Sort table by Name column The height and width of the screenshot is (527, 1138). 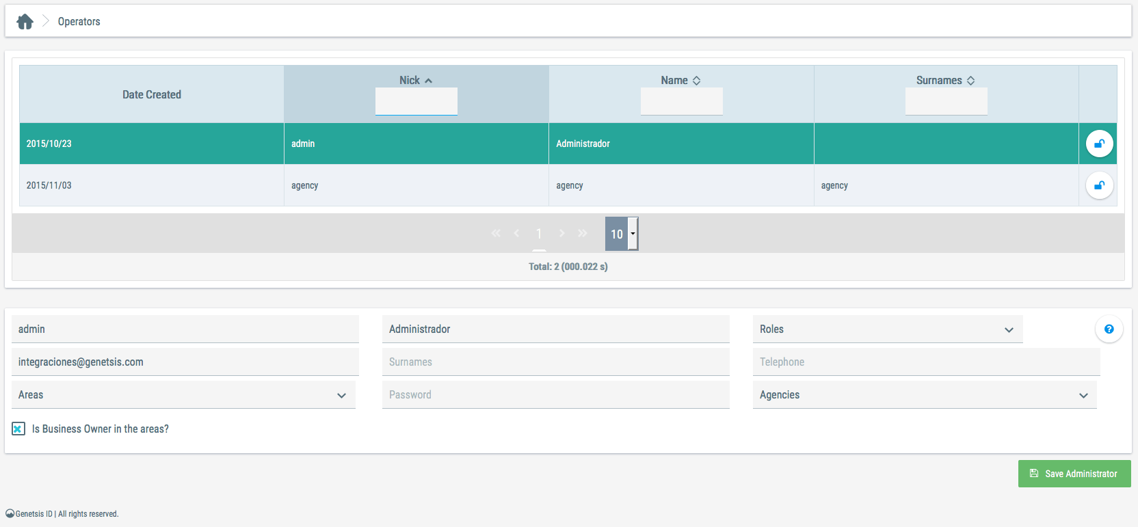(x=696, y=81)
